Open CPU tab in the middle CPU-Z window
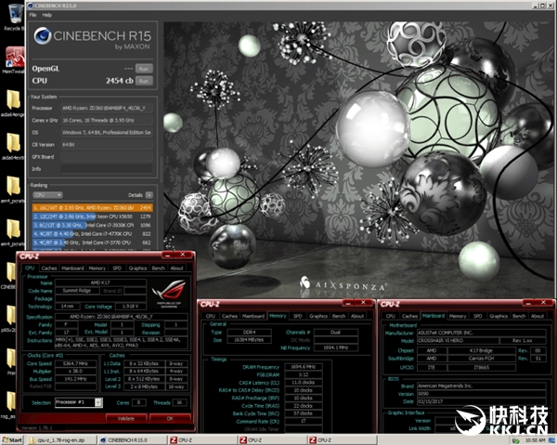 [211, 316]
